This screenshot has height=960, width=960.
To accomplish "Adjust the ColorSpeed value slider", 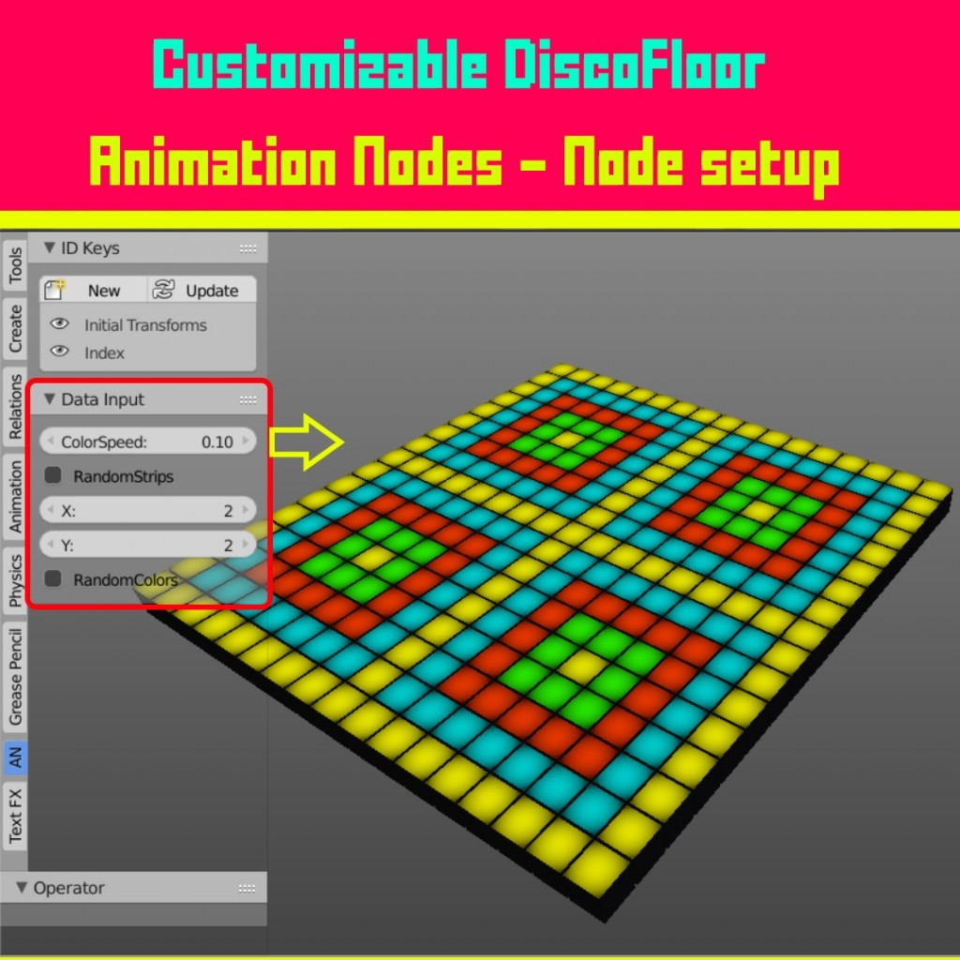I will click(x=148, y=441).
